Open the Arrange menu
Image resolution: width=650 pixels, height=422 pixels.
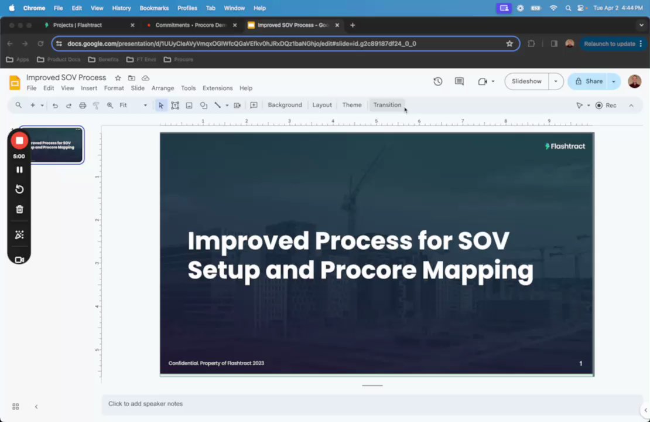pyautogui.click(x=163, y=88)
